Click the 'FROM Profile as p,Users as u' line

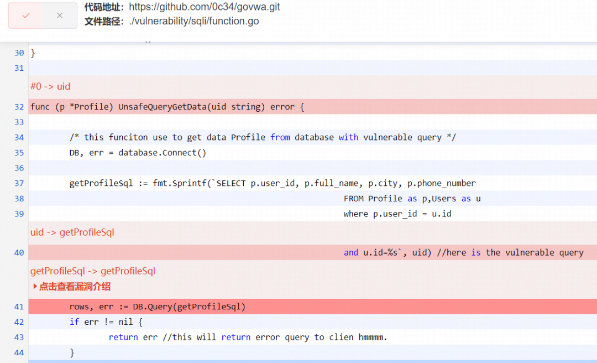pyautogui.click(x=312, y=198)
